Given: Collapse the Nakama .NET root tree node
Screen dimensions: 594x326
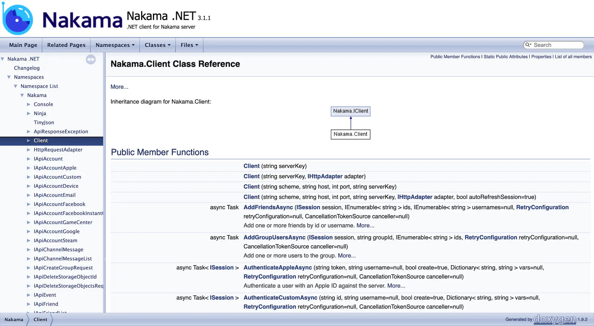Looking at the screenshot, I should pos(2,59).
